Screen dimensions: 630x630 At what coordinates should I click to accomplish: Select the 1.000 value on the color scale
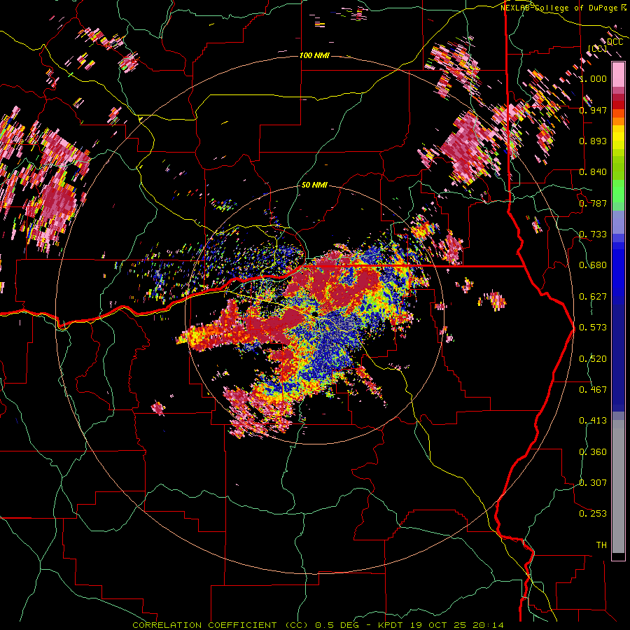pos(593,78)
